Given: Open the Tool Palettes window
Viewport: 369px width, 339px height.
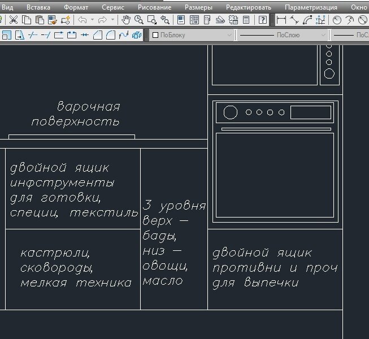Looking at the screenshot, I should [207, 20].
